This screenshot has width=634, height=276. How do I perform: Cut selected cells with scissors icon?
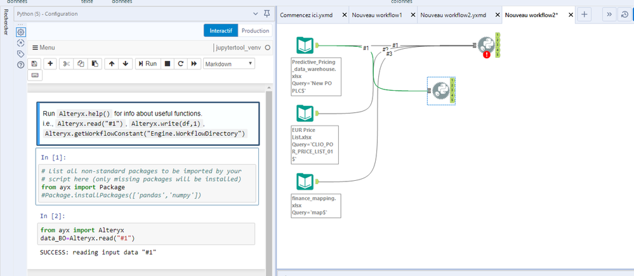pyautogui.click(x=67, y=63)
